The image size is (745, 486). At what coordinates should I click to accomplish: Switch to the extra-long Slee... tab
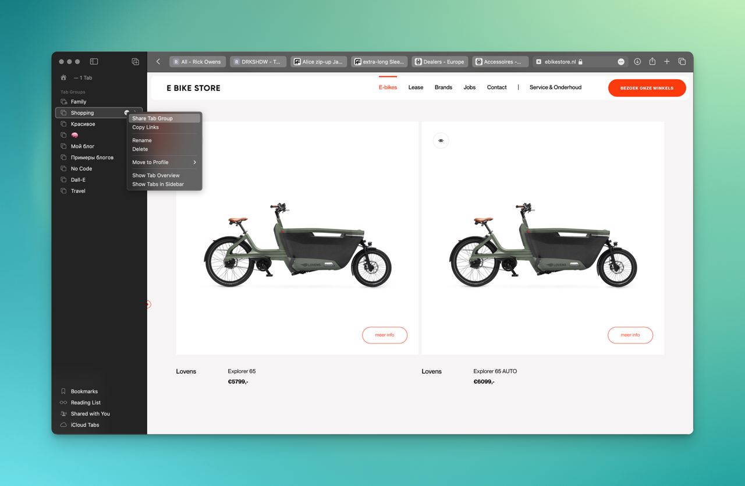point(379,62)
